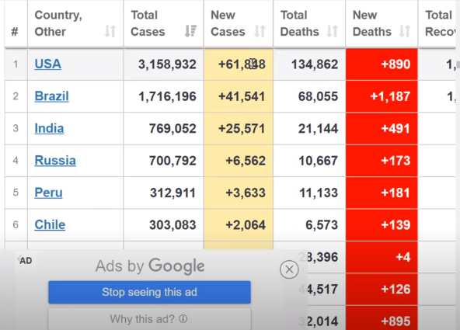Follow the India link
This screenshot has width=460, height=330.
(x=49, y=128)
